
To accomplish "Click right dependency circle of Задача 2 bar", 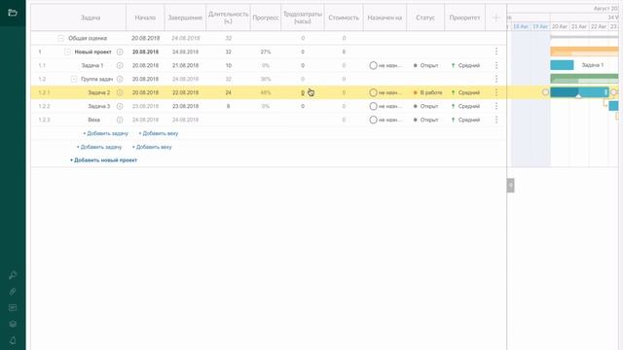I will tap(614, 92).
